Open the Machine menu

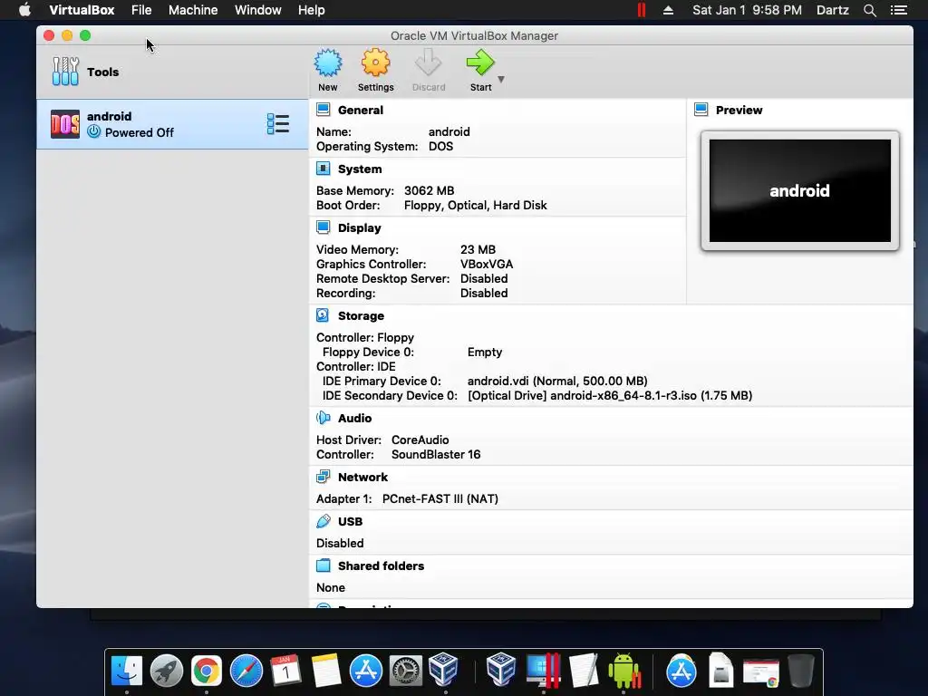click(193, 10)
